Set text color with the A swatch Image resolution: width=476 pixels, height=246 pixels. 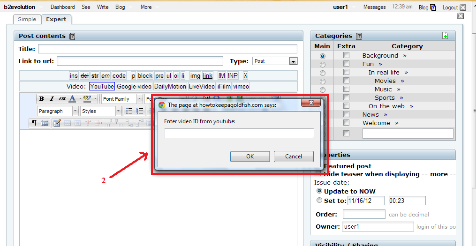point(72,98)
